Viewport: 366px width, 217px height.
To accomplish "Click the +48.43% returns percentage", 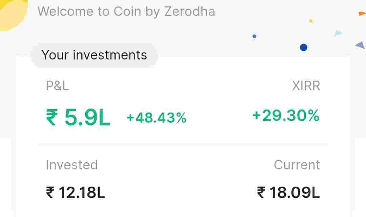I will point(156,118).
